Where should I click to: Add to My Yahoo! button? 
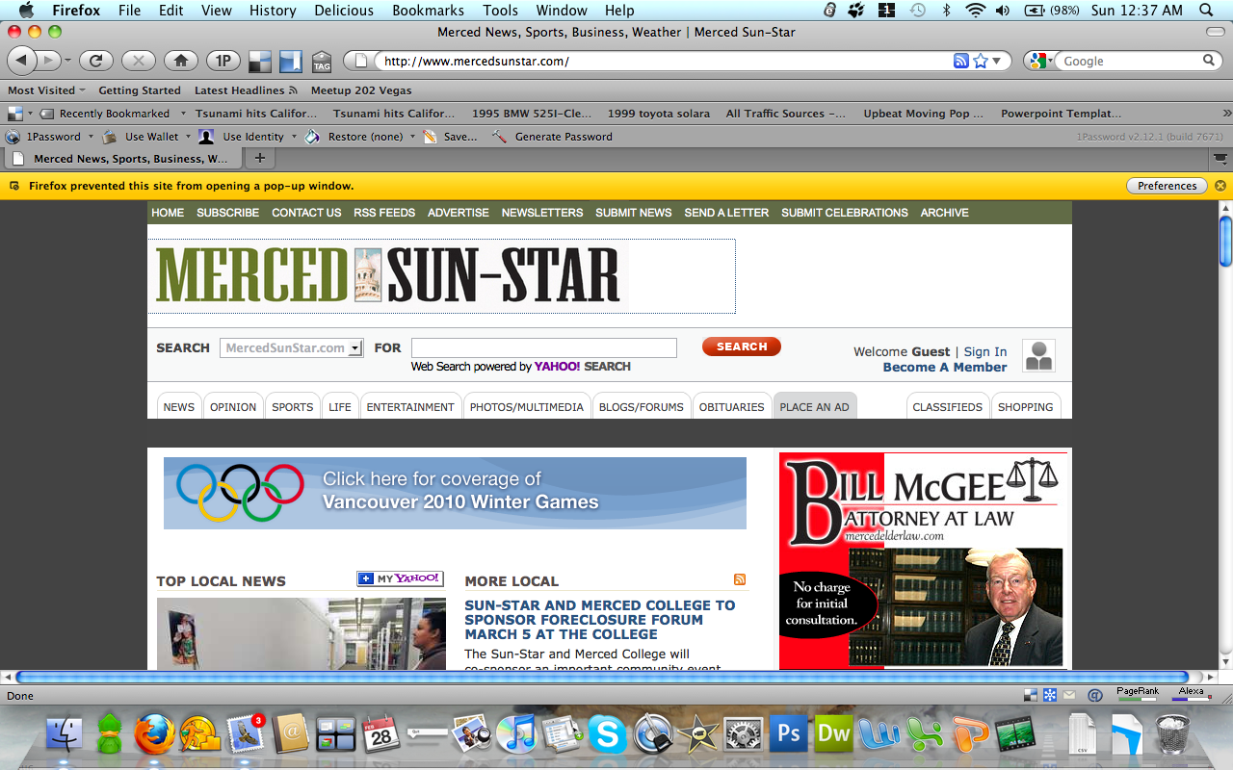tap(400, 578)
